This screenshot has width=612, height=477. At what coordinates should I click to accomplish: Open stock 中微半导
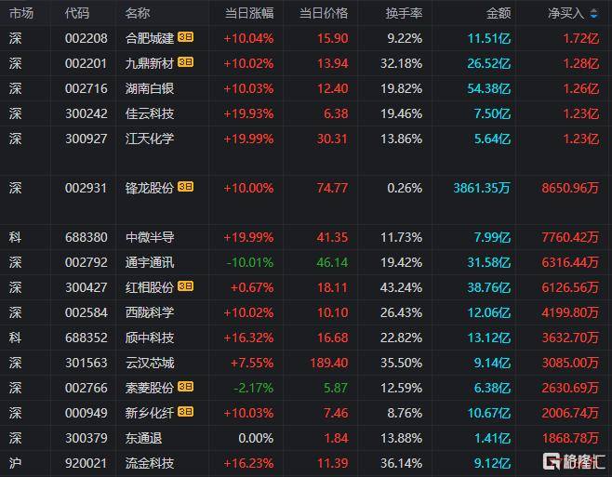click(x=149, y=237)
